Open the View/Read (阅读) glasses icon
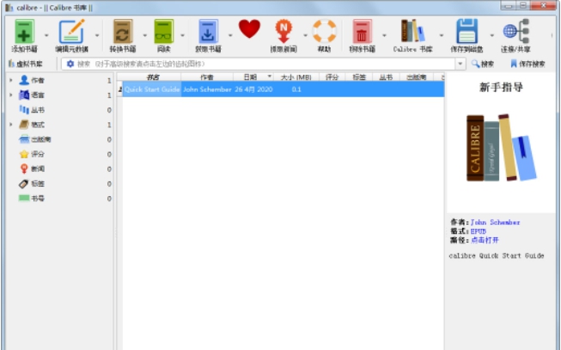 pyautogui.click(x=163, y=32)
